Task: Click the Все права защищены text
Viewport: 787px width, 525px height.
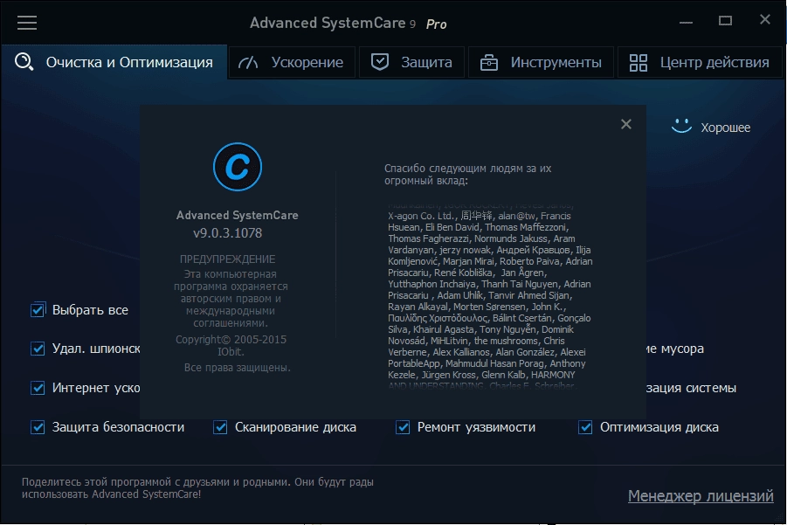Action: pyautogui.click(x=238, y=368)
